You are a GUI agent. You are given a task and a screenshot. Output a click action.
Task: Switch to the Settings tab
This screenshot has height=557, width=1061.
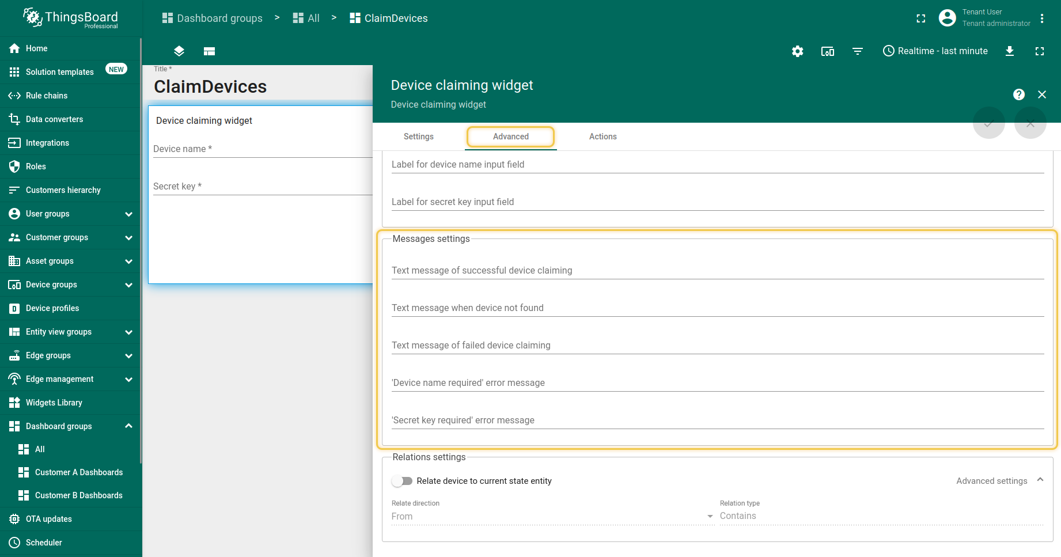(x=418, y=137)
